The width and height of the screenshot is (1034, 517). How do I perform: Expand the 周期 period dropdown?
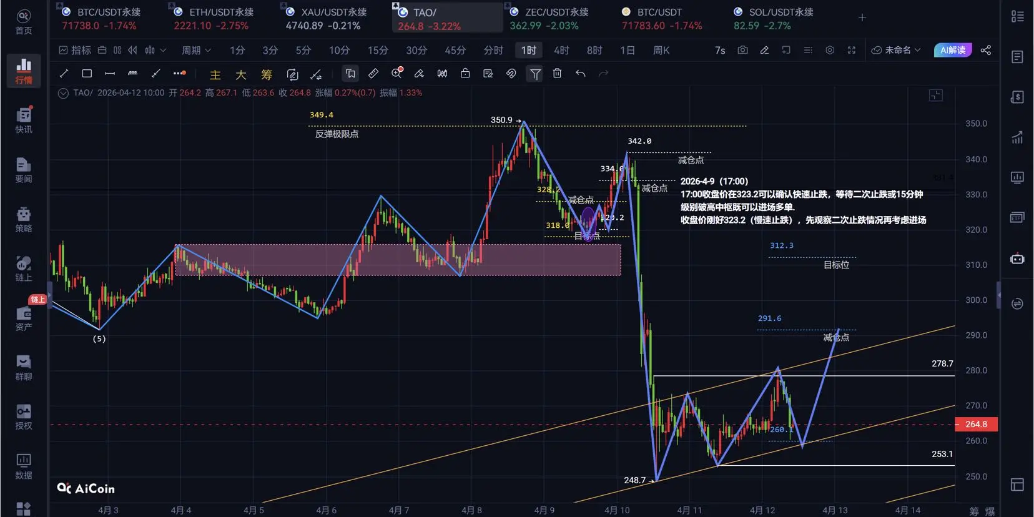[x=196, y=50]
